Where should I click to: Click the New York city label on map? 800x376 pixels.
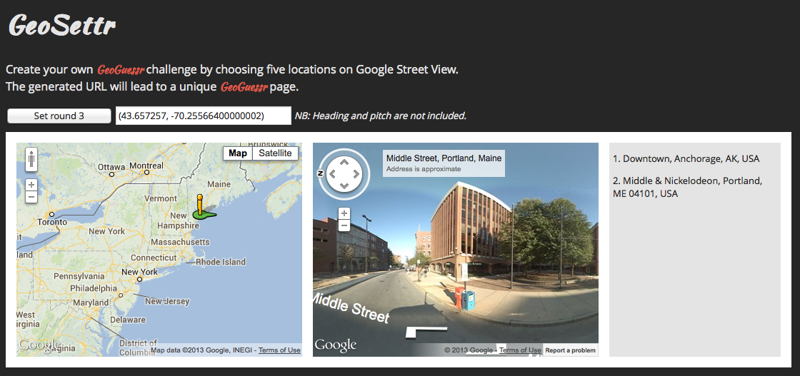coord(139,272)
